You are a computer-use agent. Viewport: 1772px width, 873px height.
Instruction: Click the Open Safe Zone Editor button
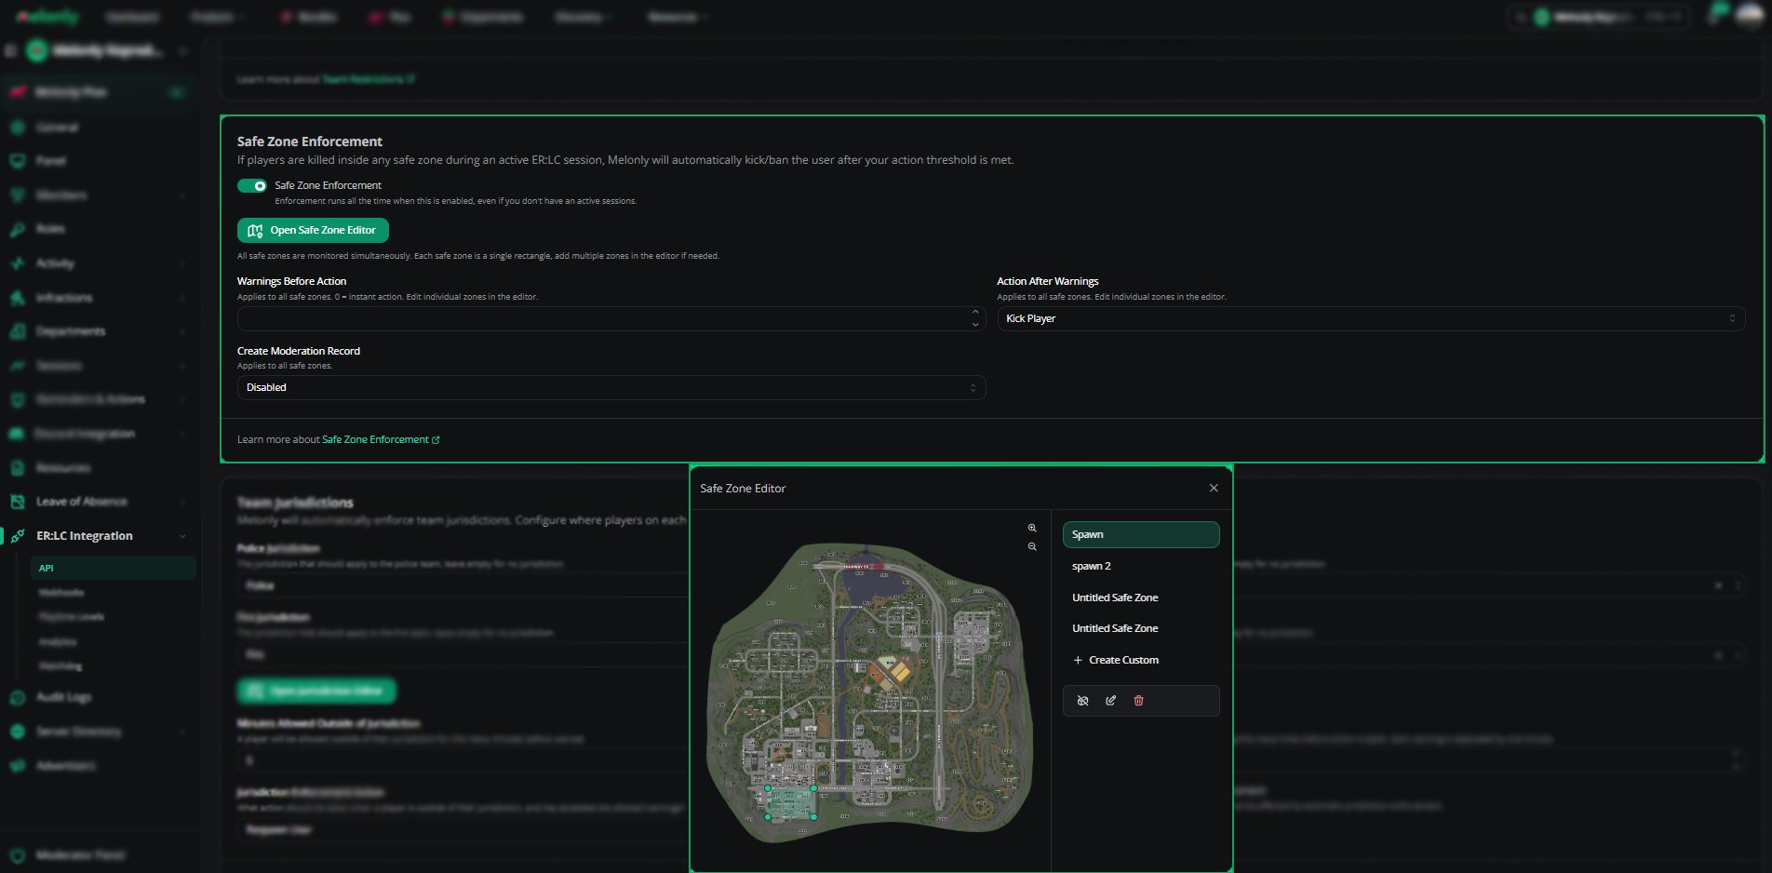(x=313, y=230)
